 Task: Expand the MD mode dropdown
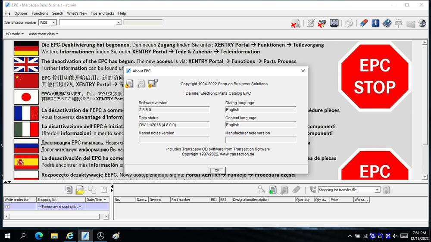coord(15,34)
